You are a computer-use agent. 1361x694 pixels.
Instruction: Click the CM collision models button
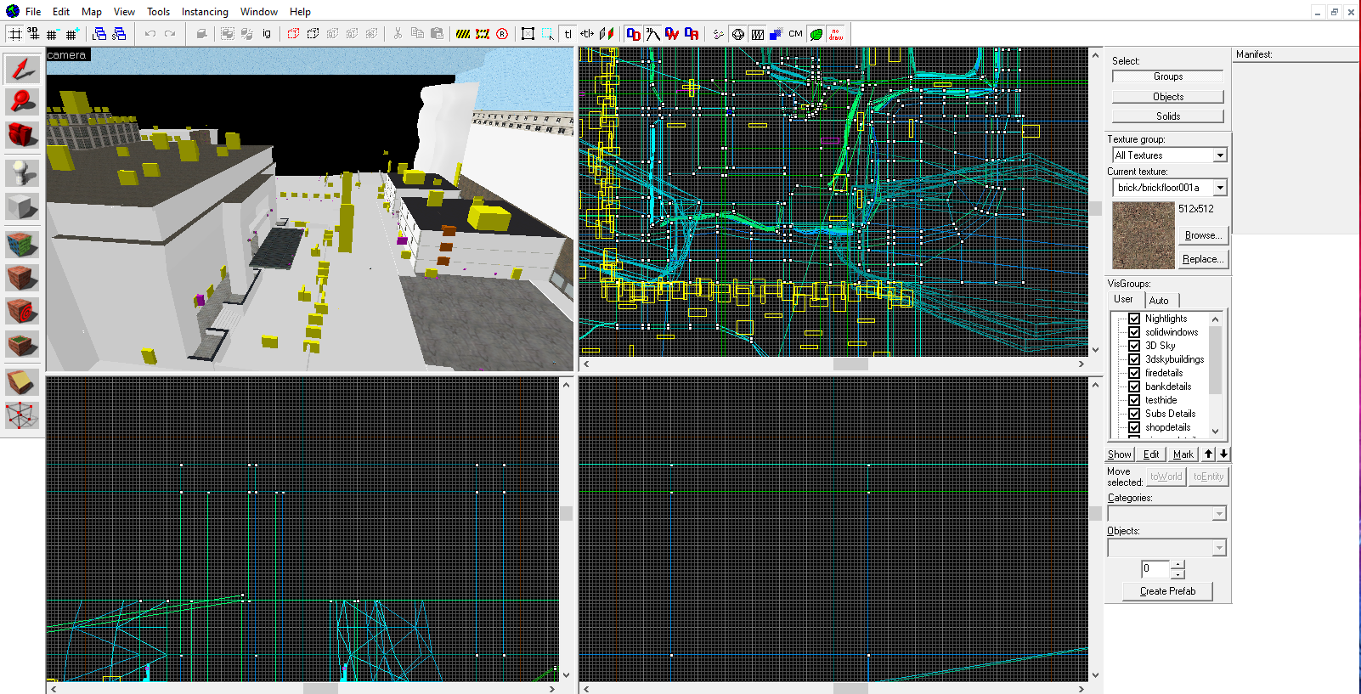(x=795, y=34)
